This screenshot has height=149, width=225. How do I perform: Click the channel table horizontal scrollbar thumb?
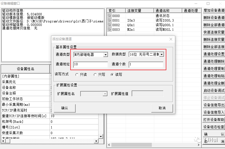tap(132, 145)
